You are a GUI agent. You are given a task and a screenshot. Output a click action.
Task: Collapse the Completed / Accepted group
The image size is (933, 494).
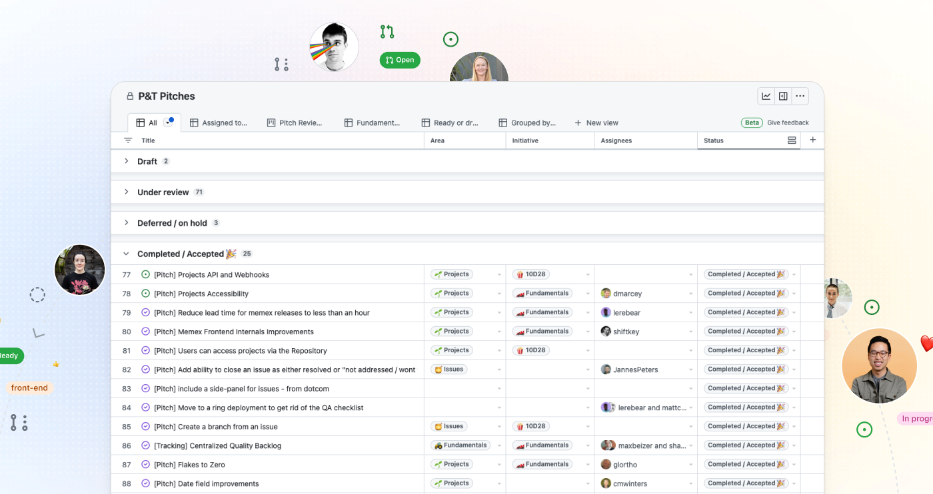[x=126, y=254]
